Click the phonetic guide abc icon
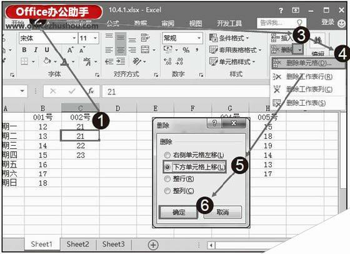 point(87,61)
